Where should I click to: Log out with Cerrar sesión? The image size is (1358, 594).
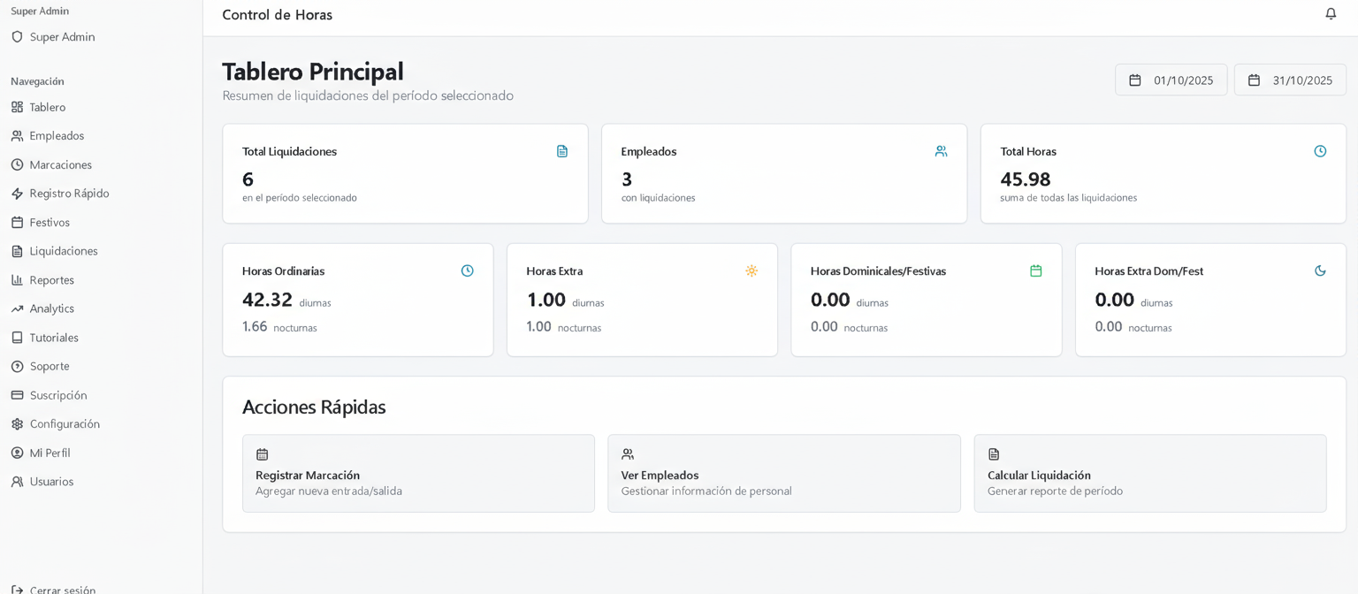coord(62,590)
